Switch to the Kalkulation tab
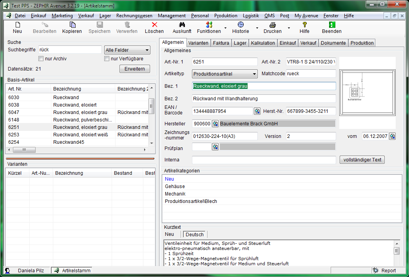The height and width of the screenshot is (277, 409). [263, 43]
